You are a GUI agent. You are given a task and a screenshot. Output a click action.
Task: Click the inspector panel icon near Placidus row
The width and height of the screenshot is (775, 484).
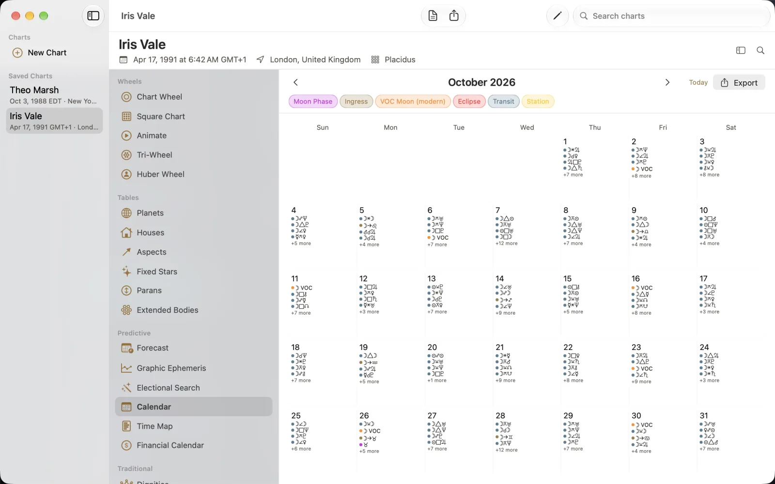(741, 50)
